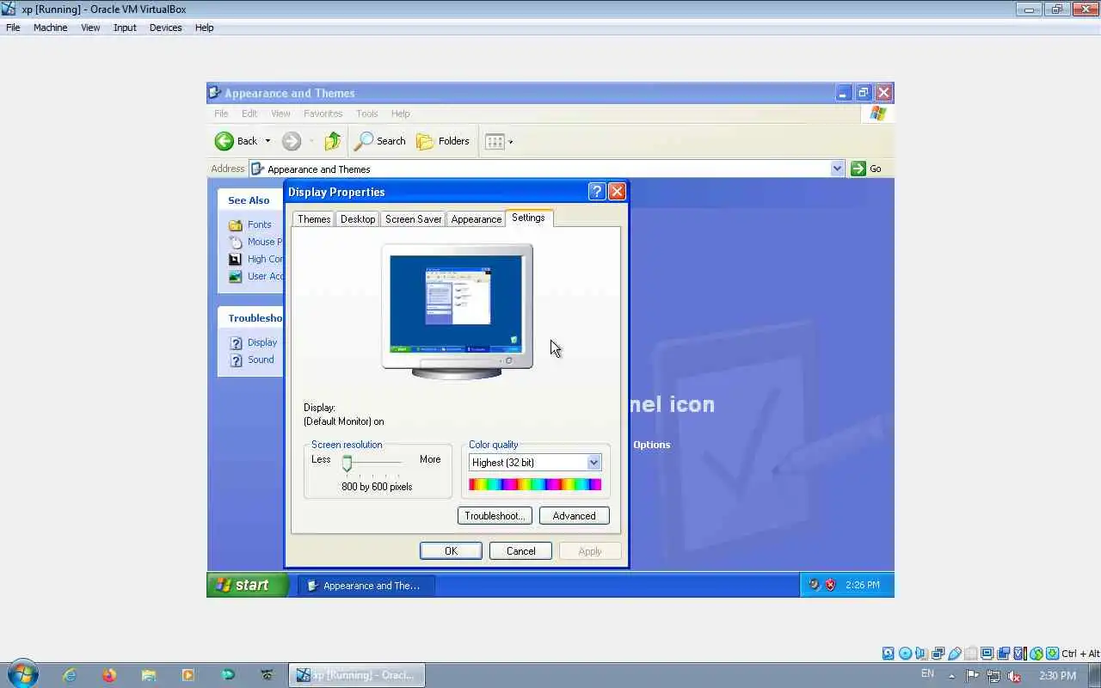This screenshot has height=688, width=1101.
Task: Click the Go button icon
Action: coord(858,169)
